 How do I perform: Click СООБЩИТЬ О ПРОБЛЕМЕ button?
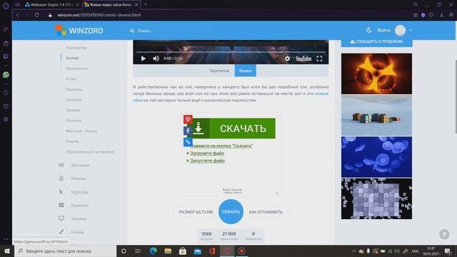tap(376, 41)
